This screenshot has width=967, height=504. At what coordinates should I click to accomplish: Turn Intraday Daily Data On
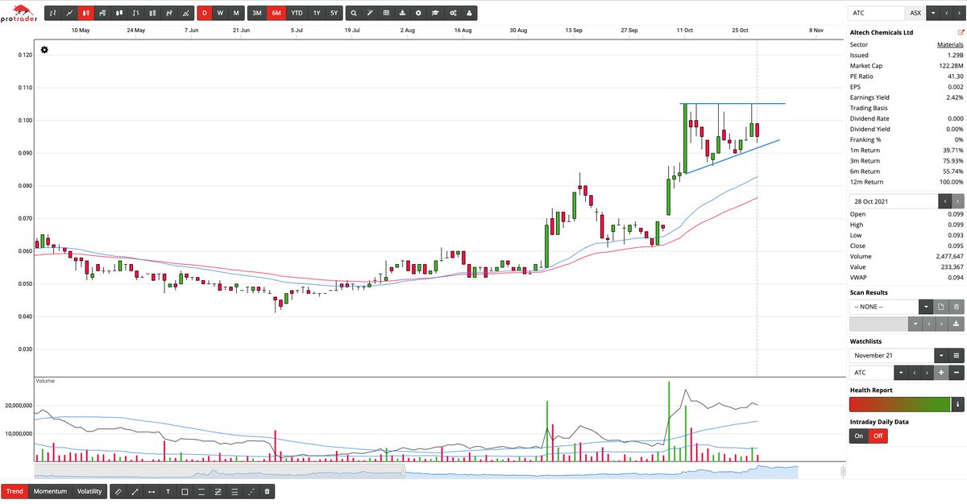(858, 436)
